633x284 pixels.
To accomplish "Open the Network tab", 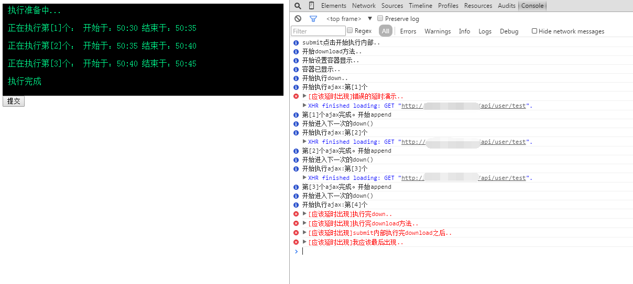I will (x=364, y=6).
